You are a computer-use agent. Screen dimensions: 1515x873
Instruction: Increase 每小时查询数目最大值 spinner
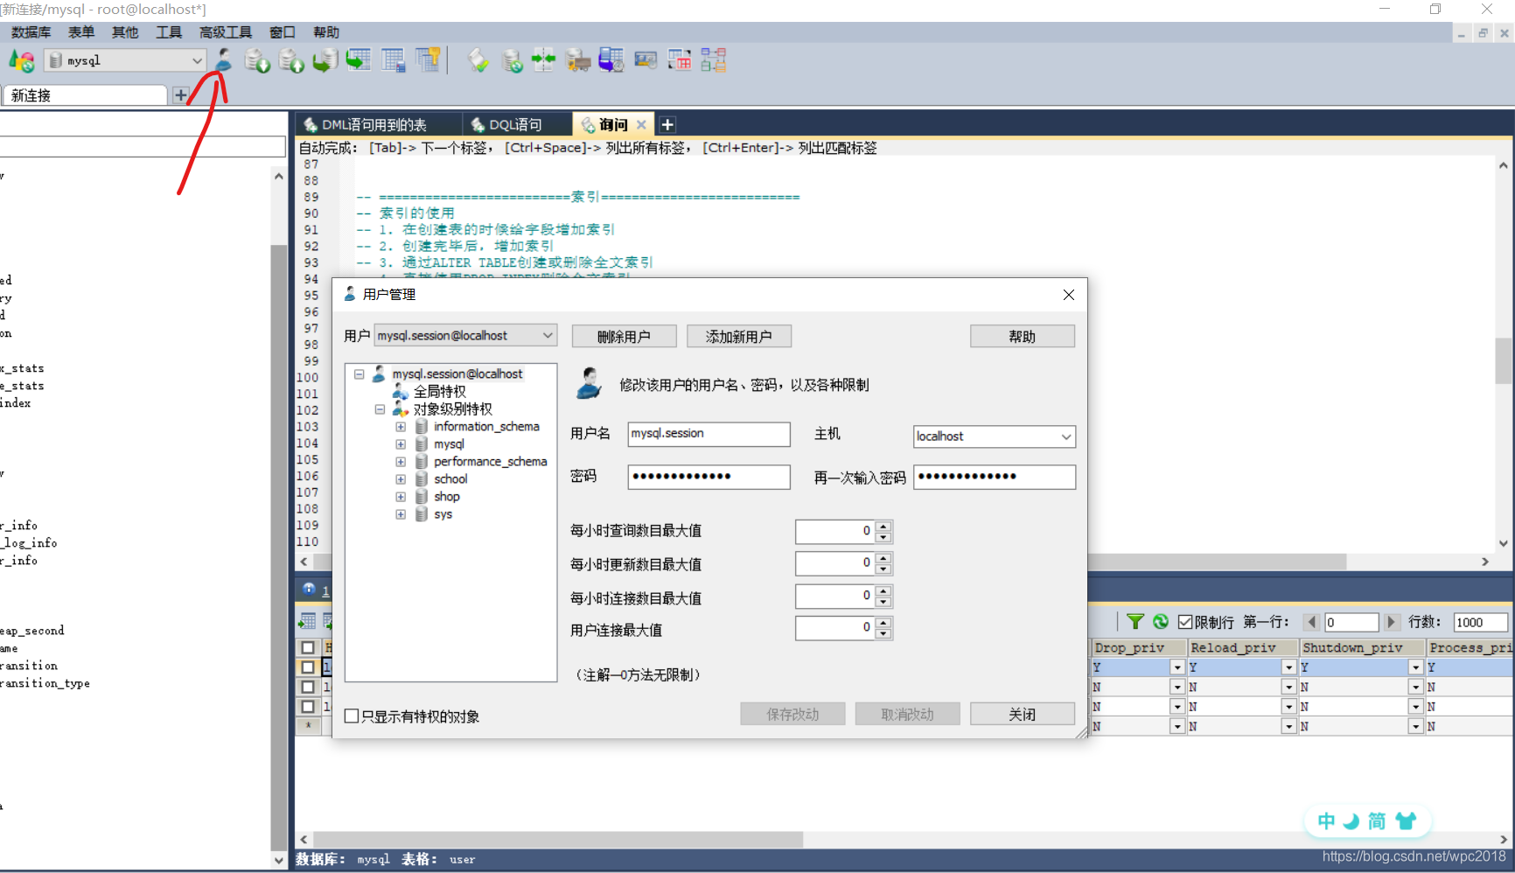883,527
